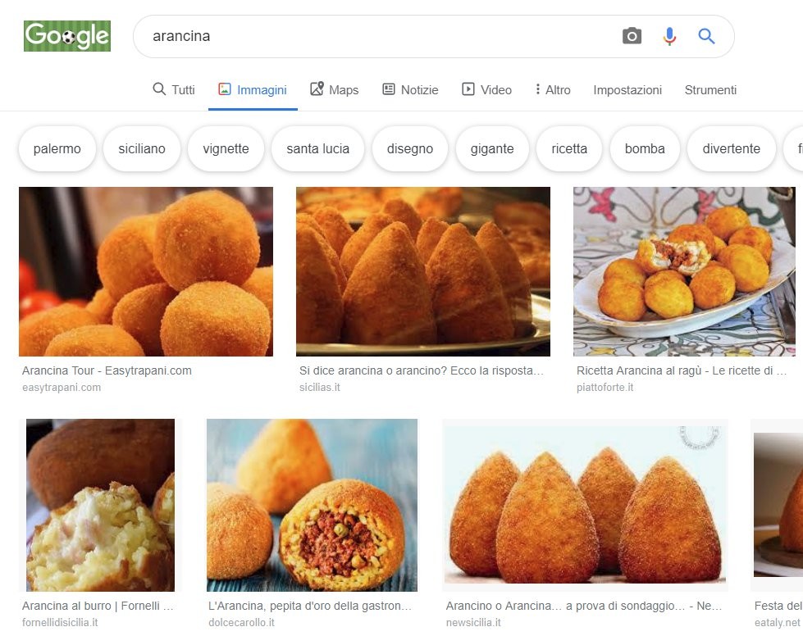This screenshot has height=636, width=803.
Task: Switch to the Tutti results tab
Action: click(174, 90)
